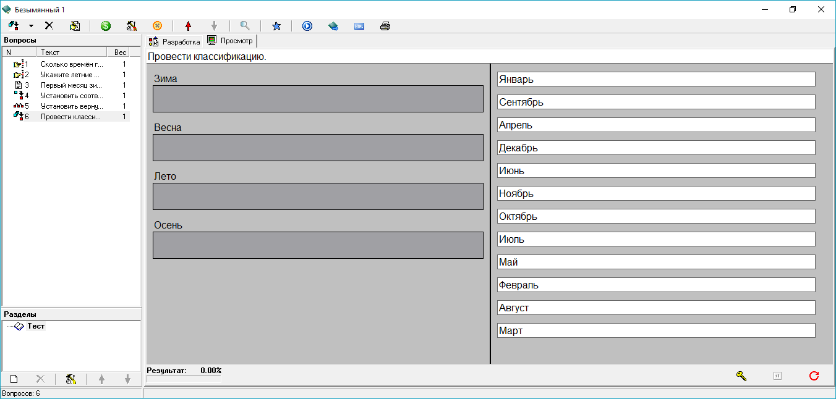Select the Октябрь item
The width and height of the screenshot is (836, 399).
(x=656, y=216)
